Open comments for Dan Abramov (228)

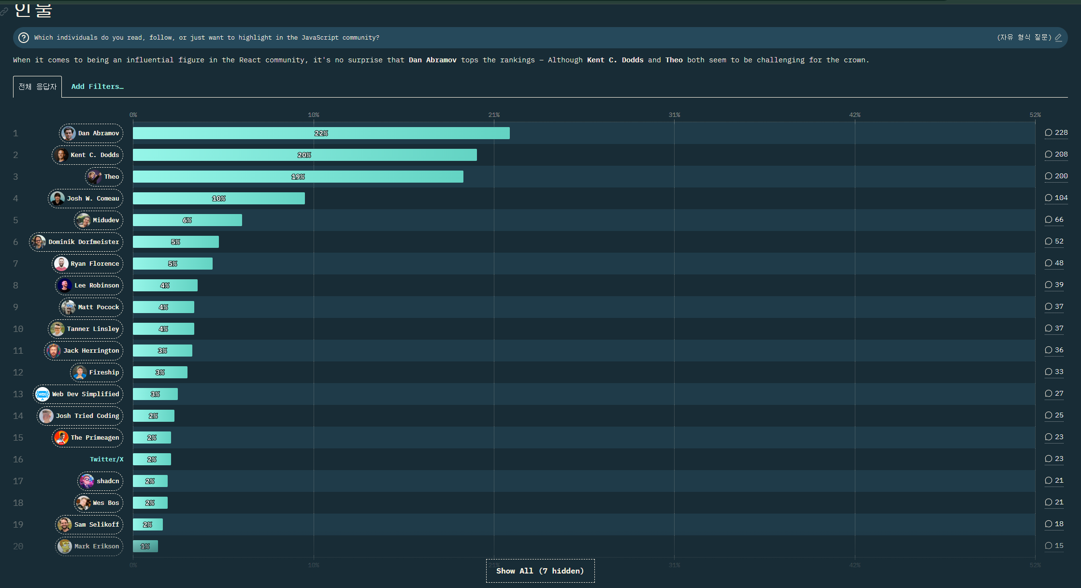pyautogui.click(x=1056, y=133)
